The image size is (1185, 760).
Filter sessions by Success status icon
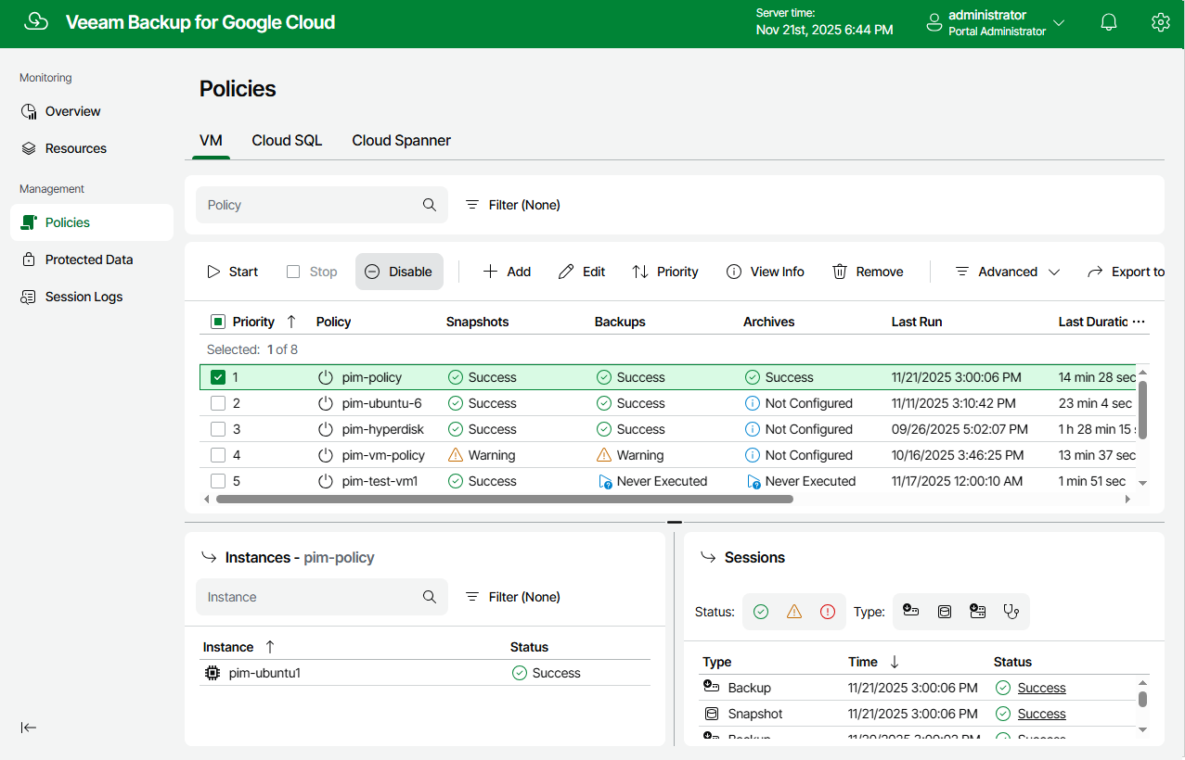coord(761,612)
